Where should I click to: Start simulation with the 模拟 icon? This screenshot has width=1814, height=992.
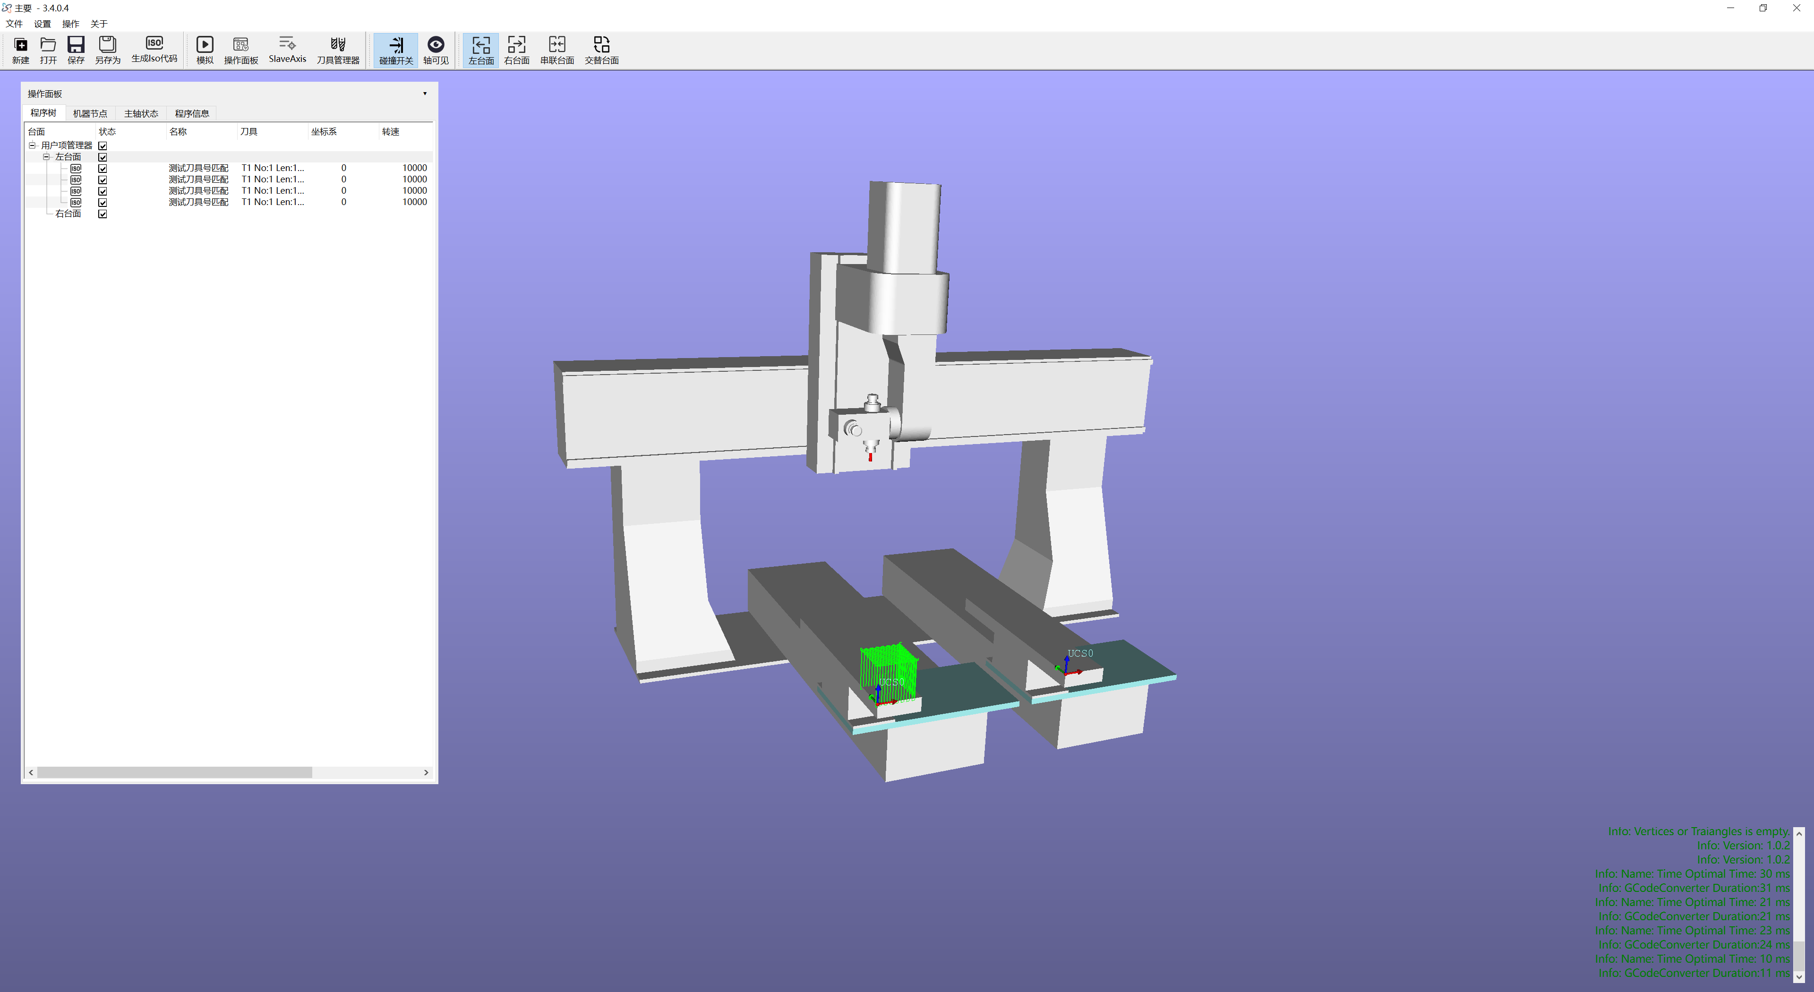204,49
